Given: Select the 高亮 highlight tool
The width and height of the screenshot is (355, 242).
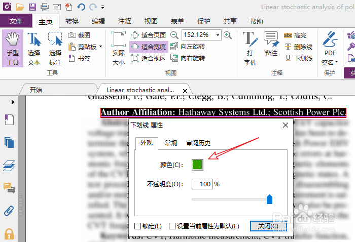Looking at the screenshot, I should click(x=295, y=35).
